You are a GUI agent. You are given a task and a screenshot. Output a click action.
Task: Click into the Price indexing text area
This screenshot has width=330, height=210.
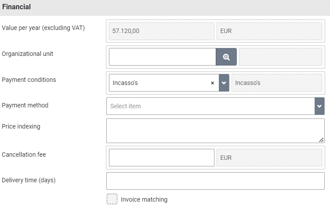(214, 130)
